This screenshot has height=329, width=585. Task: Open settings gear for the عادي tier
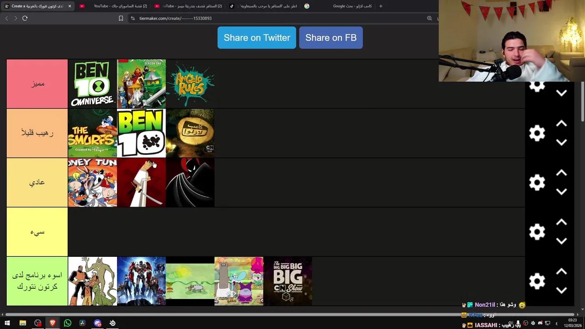[537, 182]
